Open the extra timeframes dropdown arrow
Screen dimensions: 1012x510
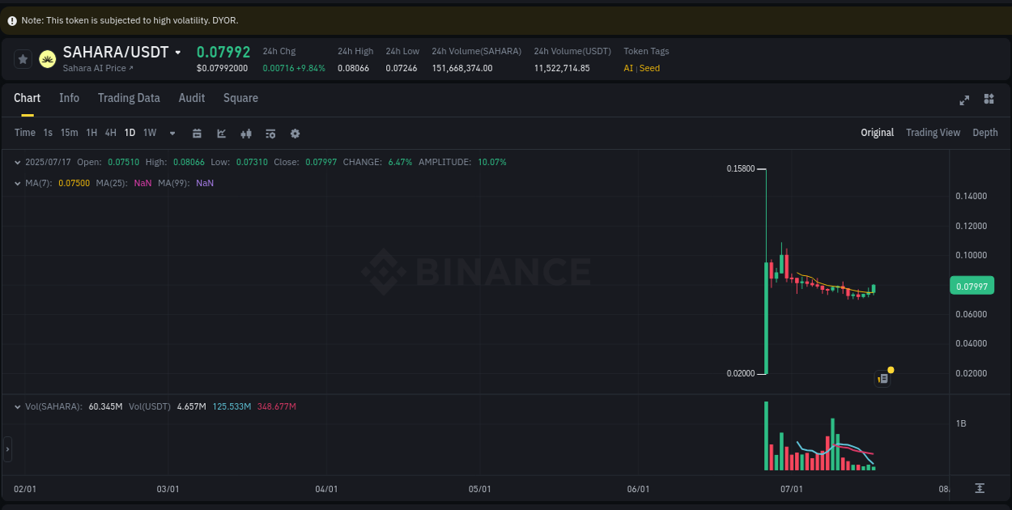click(x=172, y=133)
